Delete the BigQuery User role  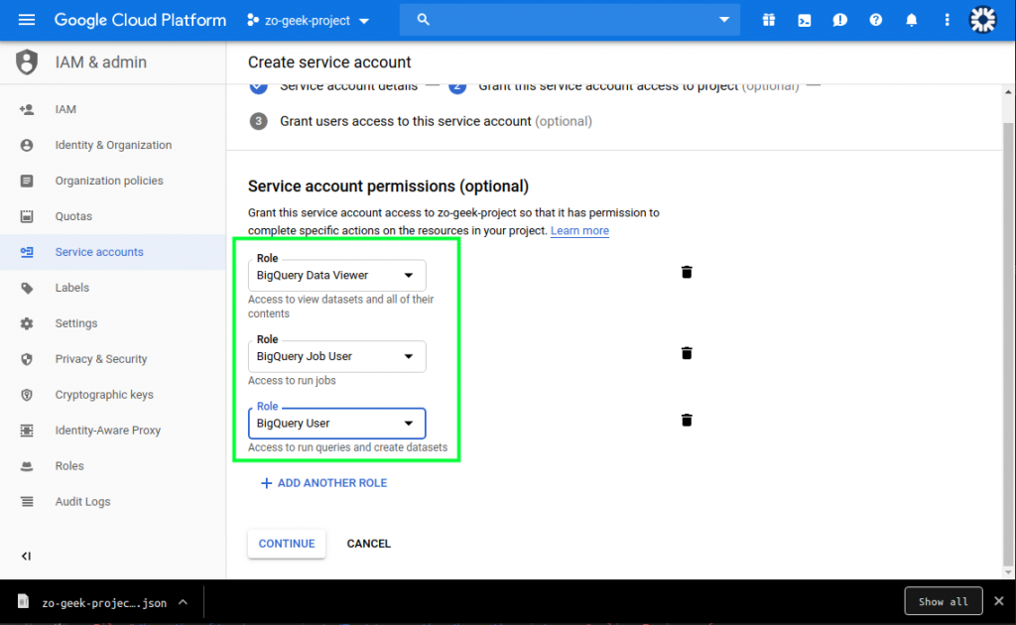click(x=687, y=421)
